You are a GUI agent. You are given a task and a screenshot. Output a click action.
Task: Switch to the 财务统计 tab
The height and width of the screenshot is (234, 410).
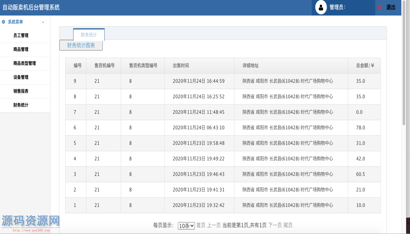click(89, 35)
